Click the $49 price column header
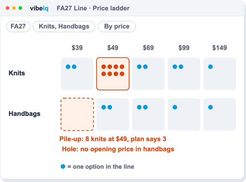The image size is (246, 182). pos(113,48)
